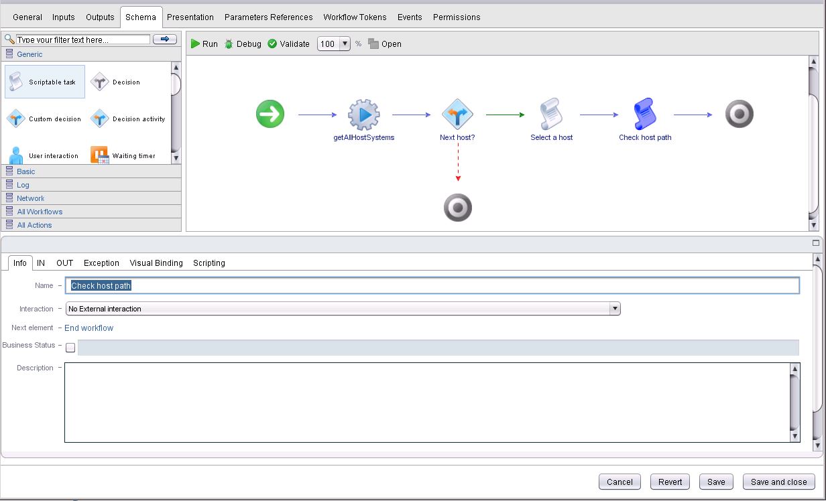This screenshot has width=826, height=501.
Task: Open the Interaction dropdown
Action: click(614, 309)
